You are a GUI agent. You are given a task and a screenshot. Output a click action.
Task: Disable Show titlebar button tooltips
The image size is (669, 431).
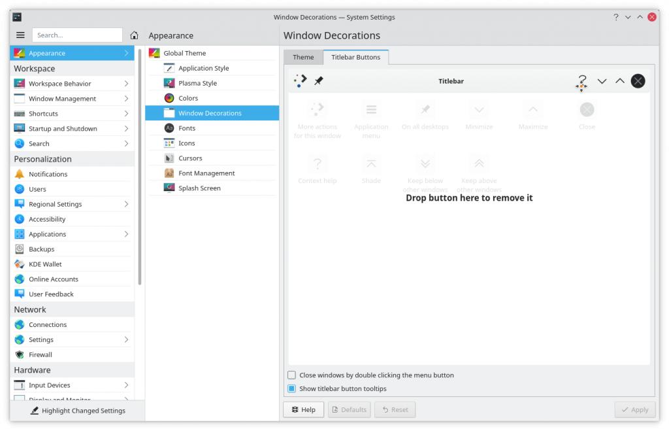[292, 388]
